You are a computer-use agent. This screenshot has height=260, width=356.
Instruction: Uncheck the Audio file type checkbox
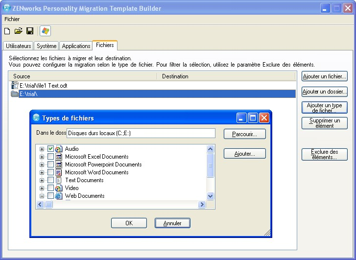coord(50,149)
